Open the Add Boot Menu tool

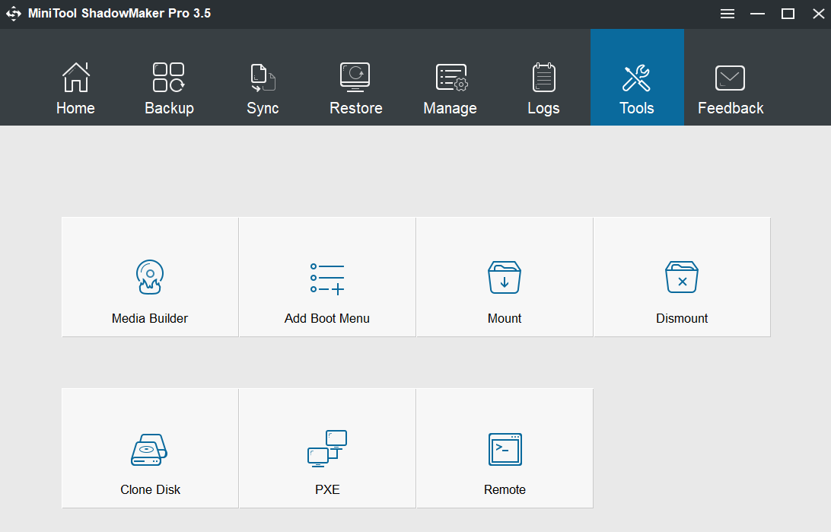[x=327, y=276]
